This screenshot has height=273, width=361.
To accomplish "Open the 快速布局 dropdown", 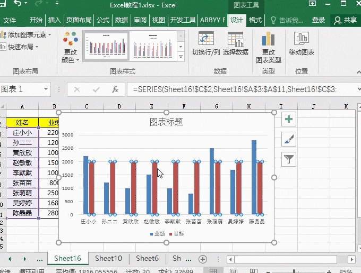I will (x=19, y=47).
